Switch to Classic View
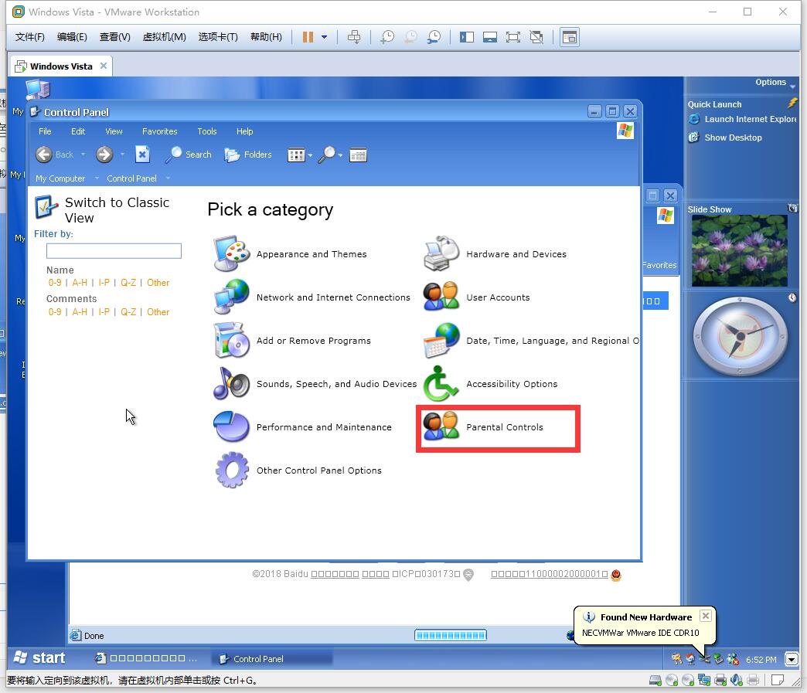This screenshot has height=693, width=807. [x=102, y=210]
